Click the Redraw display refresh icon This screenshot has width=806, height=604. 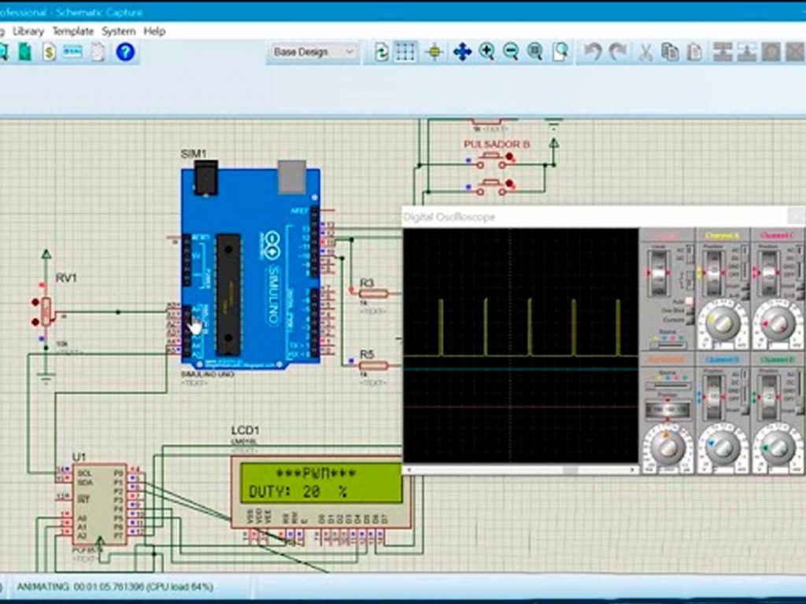pos(382,52)
